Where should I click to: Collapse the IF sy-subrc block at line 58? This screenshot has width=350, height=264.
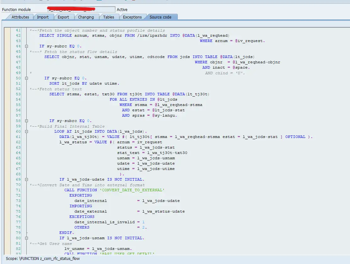coord(26,121)
